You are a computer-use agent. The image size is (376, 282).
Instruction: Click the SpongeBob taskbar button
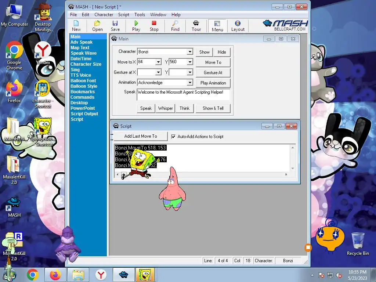pyautogui.click(x=145, y=275)
